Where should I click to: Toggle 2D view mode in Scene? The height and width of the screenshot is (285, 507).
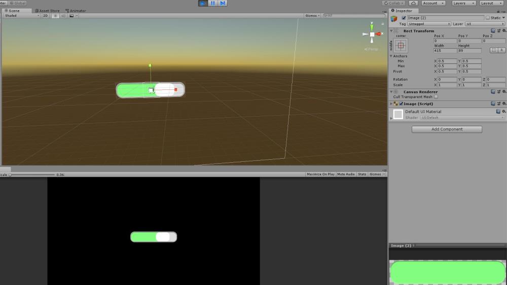45,16
